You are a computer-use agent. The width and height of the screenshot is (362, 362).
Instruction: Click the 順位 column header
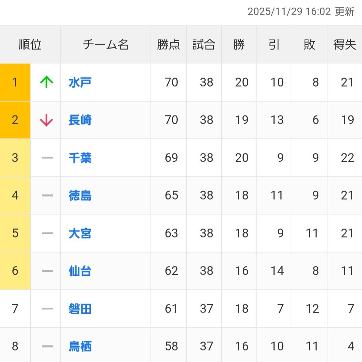click(x=30, y=45)
